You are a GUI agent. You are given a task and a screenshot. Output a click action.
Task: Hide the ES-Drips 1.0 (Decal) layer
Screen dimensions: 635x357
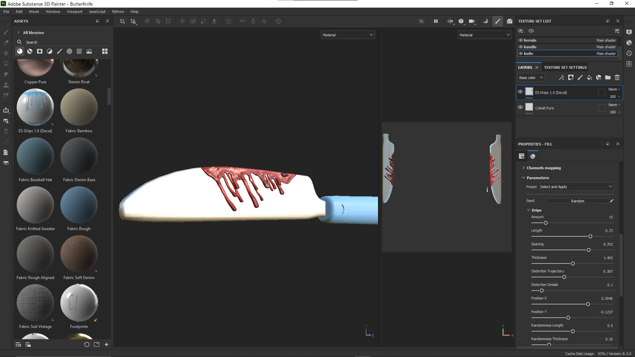pos(520,92)
